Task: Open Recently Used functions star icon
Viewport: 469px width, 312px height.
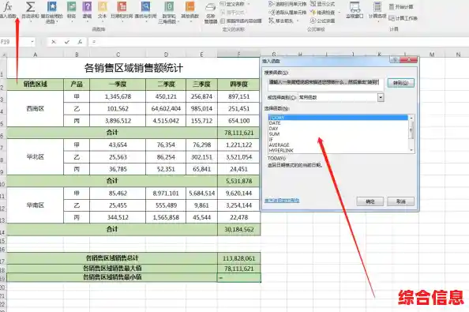Action: (x=52, y=6)
